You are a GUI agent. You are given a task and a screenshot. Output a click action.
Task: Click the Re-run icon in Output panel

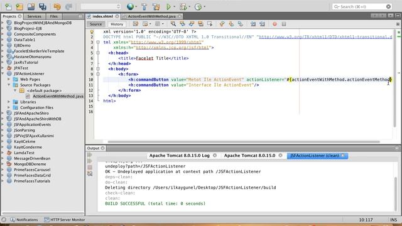(90, 155)
